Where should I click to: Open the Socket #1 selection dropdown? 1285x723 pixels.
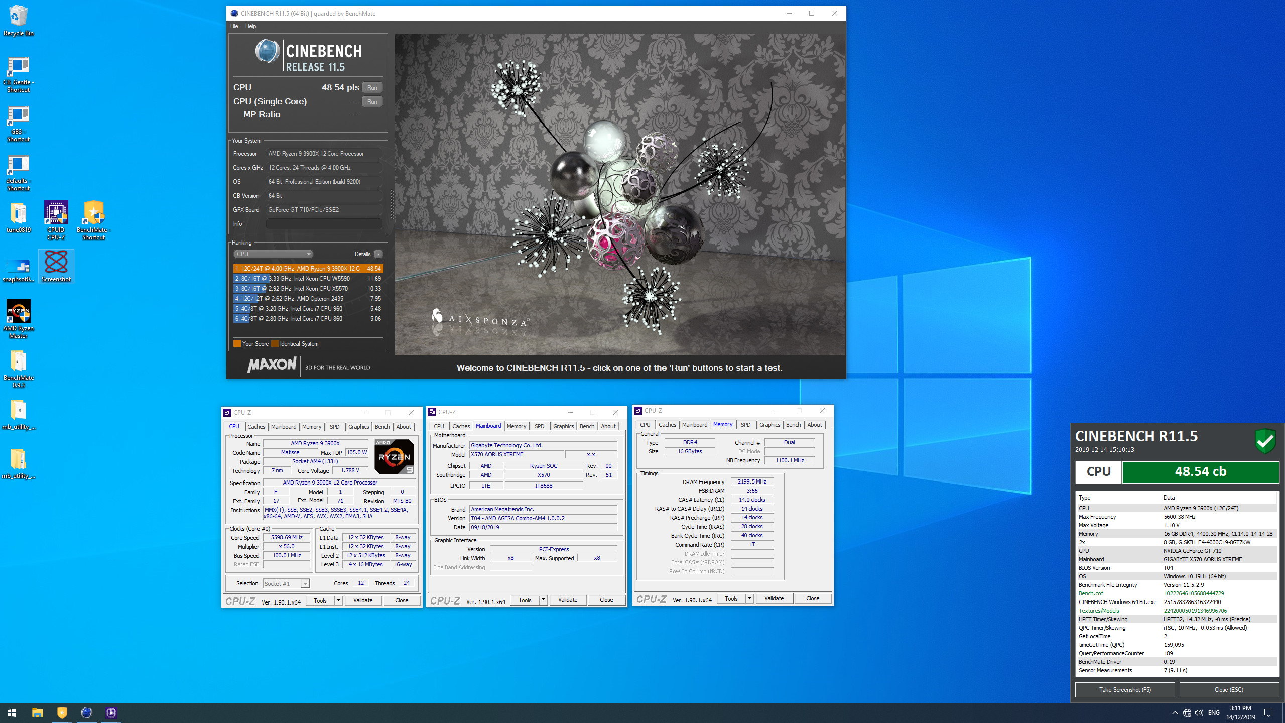(x=287, y=583)
